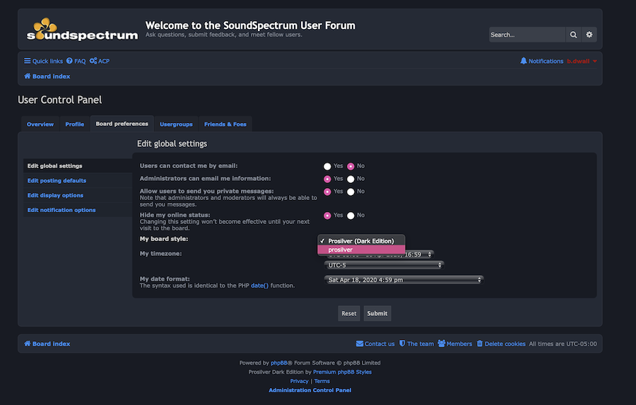Set 'Administrators can email me' to No

(x=351, y=179)
